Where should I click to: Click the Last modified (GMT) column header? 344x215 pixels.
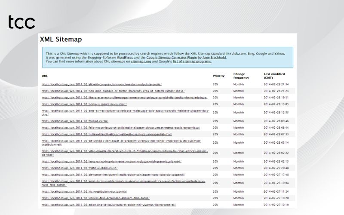click(x=274, y=76)
